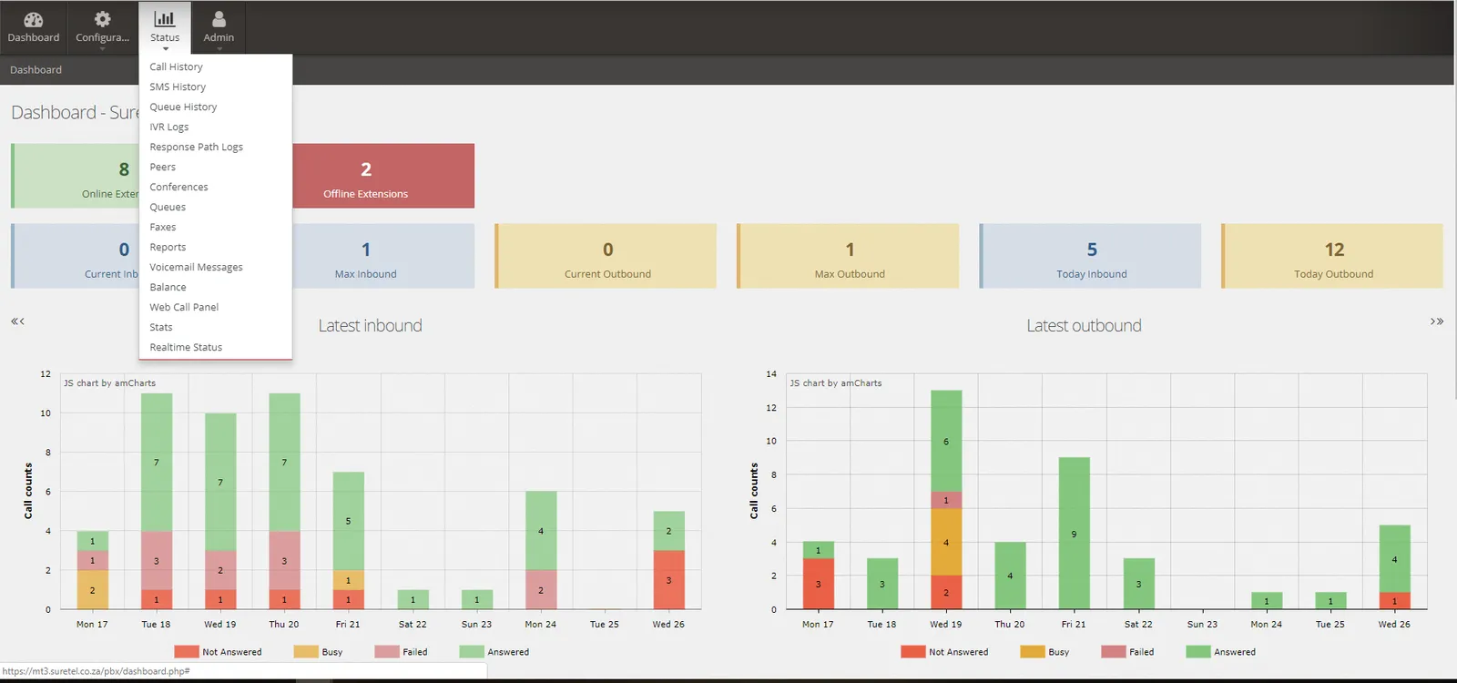Toggle Not Answered in inbound legend
Viewport: 1457px width, 683px height.
click(218, 652)
